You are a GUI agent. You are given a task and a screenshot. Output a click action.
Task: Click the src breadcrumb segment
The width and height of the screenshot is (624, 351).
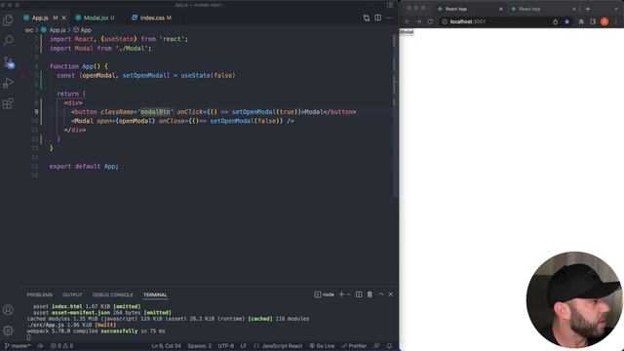click(29, 30)
